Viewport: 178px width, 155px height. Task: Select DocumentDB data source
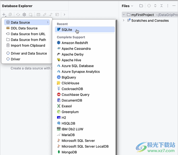85,100
